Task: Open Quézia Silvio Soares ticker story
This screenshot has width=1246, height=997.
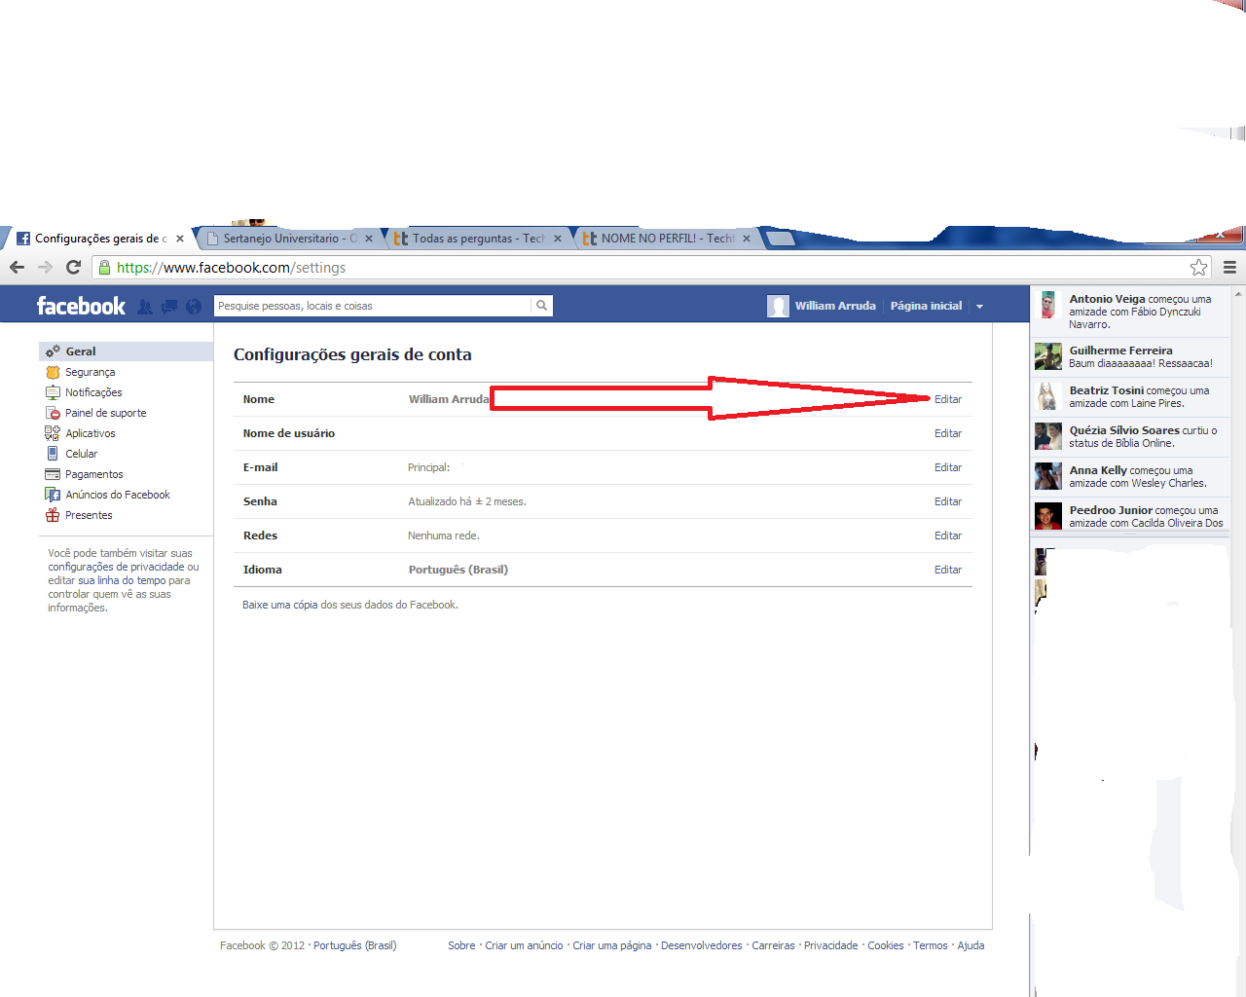Action: pyautogui.click(x=1130, y=436)
